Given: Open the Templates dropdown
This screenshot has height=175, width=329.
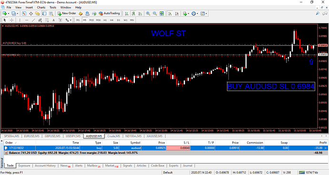Looking at the screenshot, I should click(204, 14).
